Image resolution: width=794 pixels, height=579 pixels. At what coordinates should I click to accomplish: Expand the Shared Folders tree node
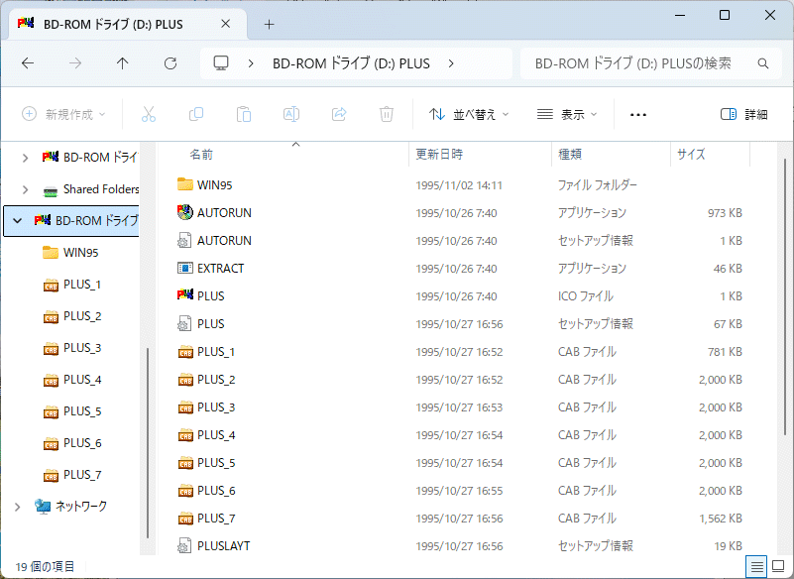point(25,189)
